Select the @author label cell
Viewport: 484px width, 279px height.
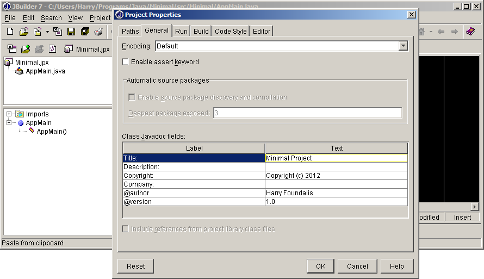194,193
